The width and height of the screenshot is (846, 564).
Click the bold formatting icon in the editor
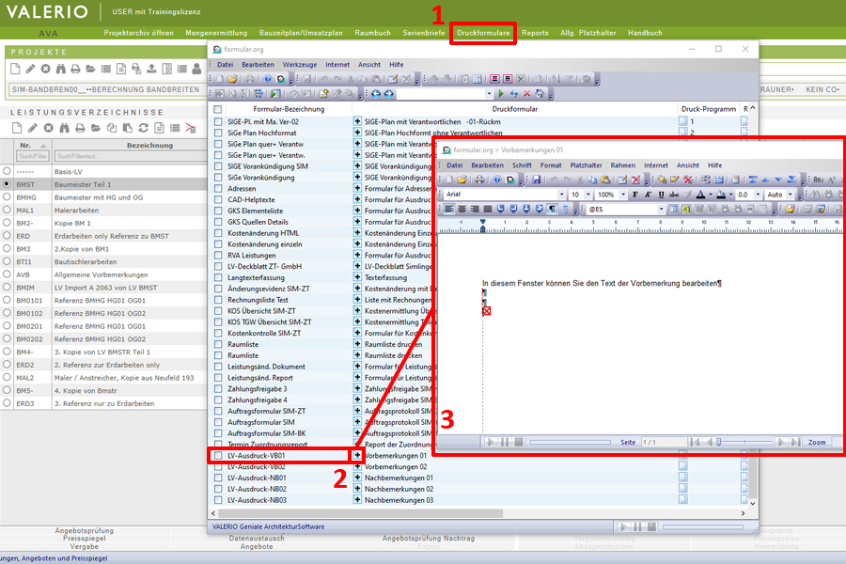click(635, 195)
